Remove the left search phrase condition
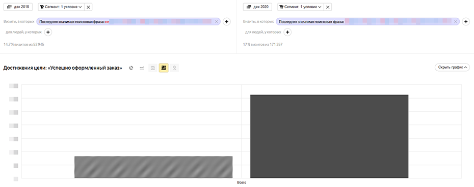The width and height of the screenshot is (474, 187). [217, 22]
